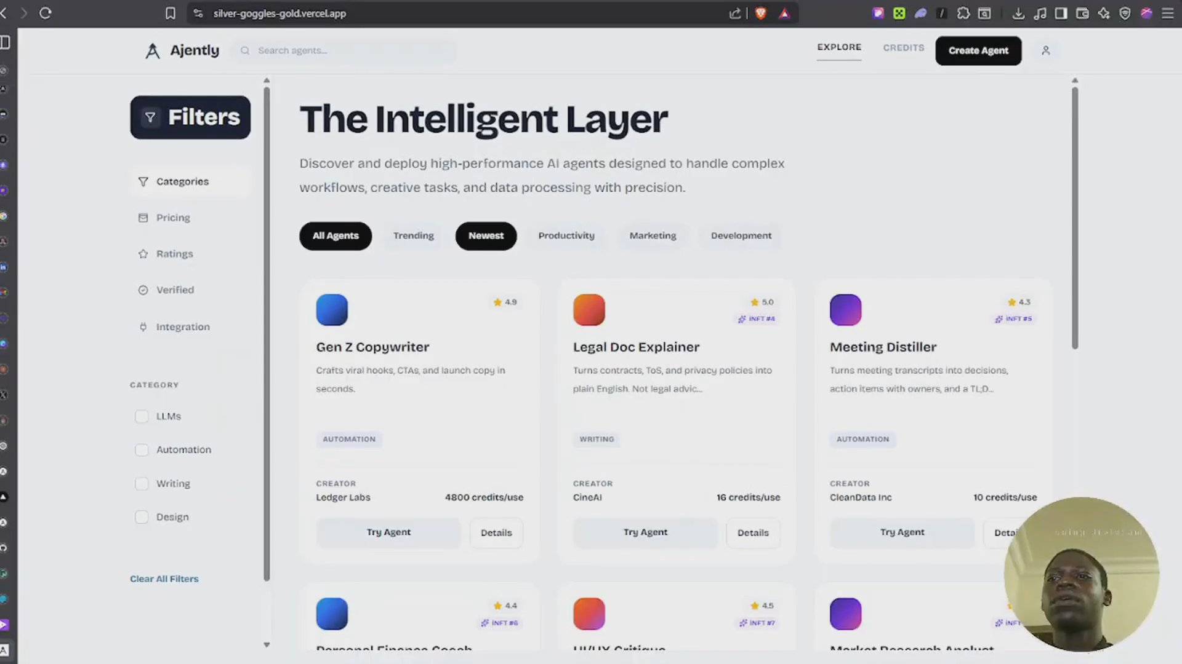Expand the Pricing filter section
This screenshot has height=664, width=1182.
(190, 218)
